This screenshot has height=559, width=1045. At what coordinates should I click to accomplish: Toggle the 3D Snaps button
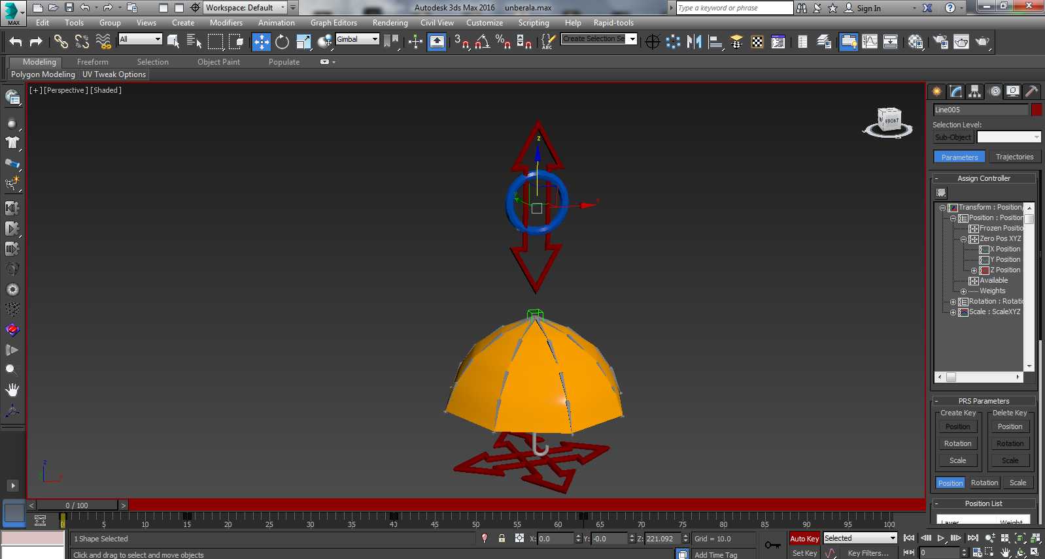point(462,42)
